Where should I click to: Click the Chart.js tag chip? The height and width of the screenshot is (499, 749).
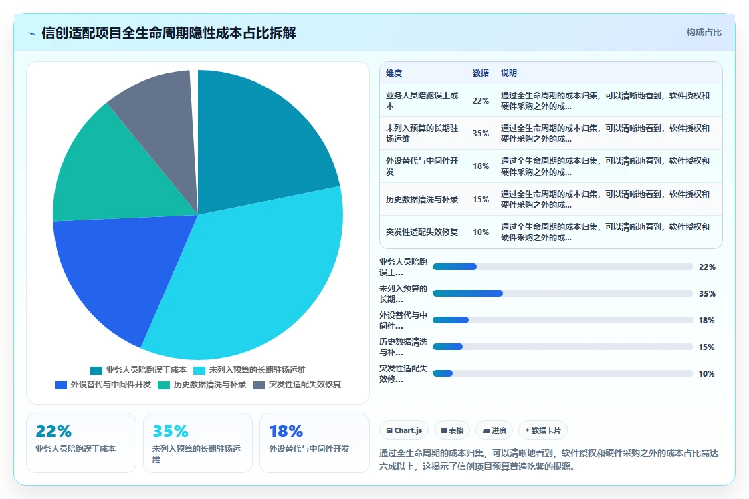point(404,430)
